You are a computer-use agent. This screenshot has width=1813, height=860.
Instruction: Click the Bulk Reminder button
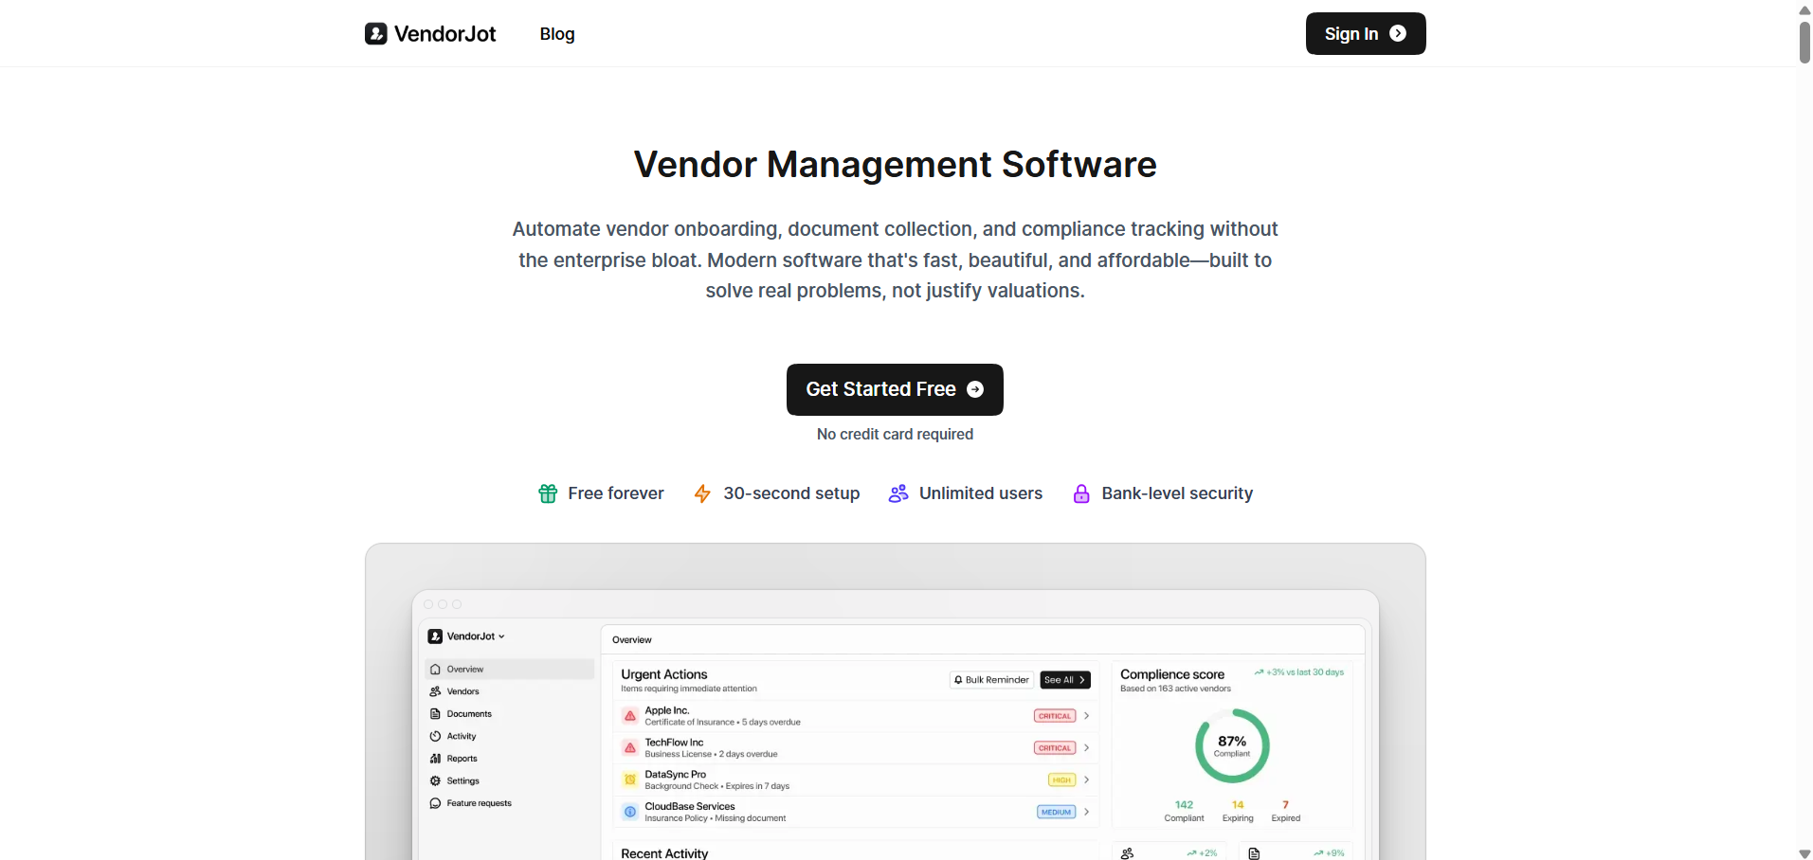point(991,680)
